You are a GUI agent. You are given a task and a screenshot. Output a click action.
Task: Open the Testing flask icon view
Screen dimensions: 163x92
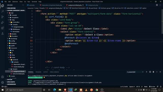pyautogui.click(x=3, y=33)
